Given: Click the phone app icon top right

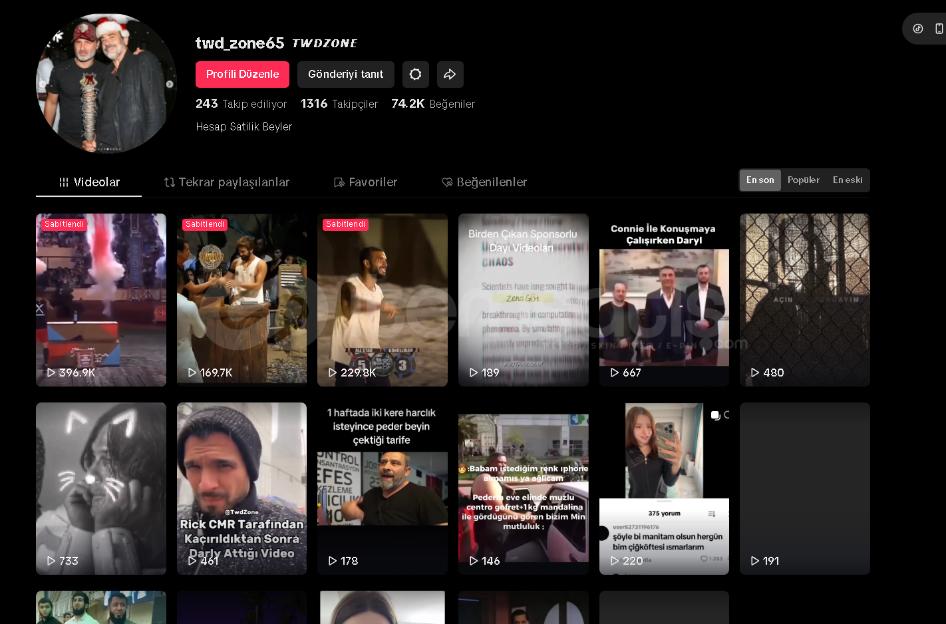Looking at the screenshot, I should coord(939,29).
